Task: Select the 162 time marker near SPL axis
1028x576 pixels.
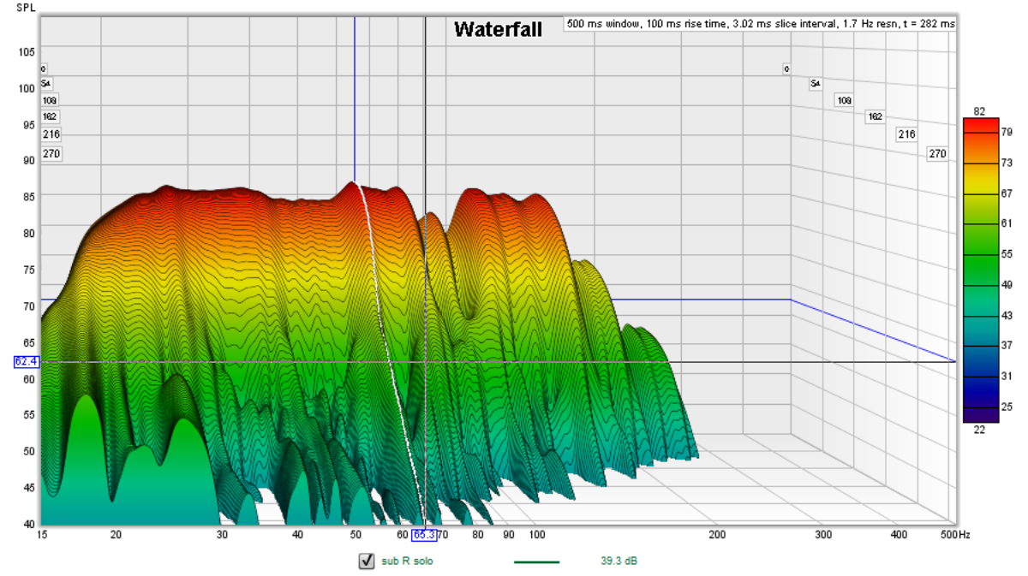Action: coord(51,116)
